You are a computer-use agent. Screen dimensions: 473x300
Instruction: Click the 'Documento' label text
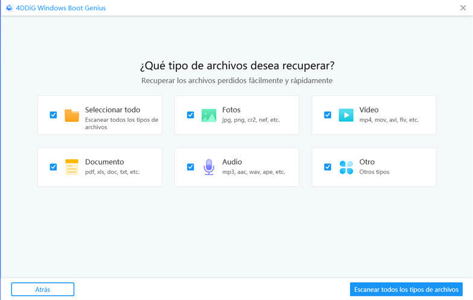pos(104,162)
